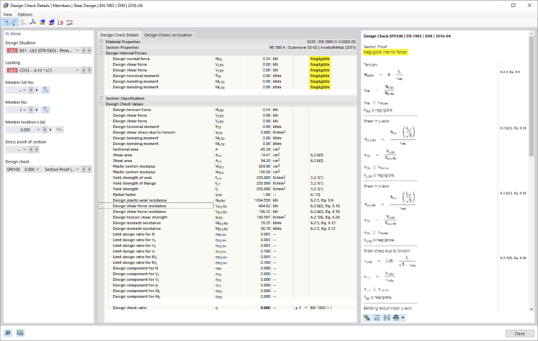This screenshot has height=341, width=538.
Task: Switch to Design Checks in Location tab
Action: tap(168, 35)
